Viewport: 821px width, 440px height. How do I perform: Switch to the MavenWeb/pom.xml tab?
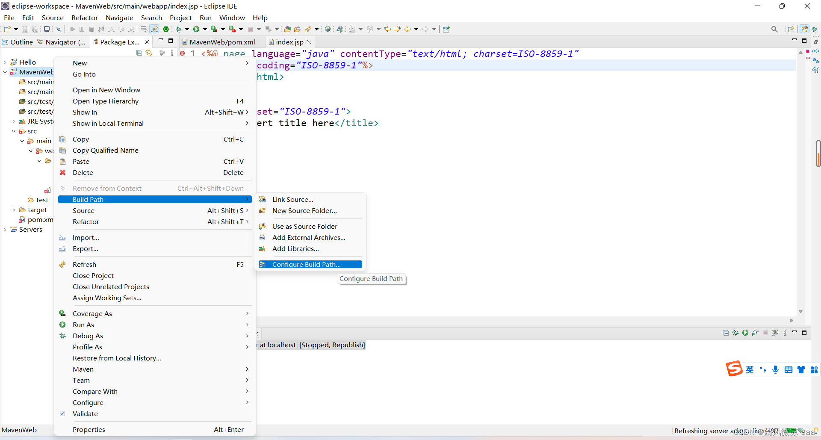(222, 42)
